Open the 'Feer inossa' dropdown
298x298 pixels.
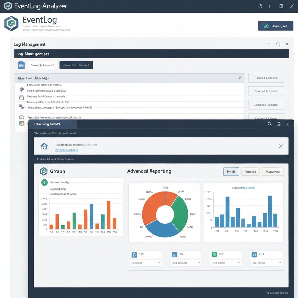click(226, 263)
